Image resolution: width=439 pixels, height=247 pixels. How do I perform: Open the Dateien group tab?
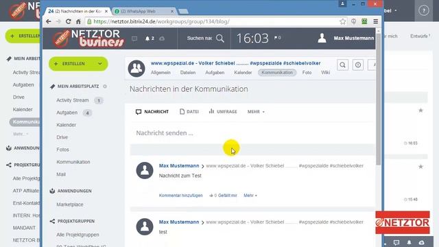click(x=188, y=73)
